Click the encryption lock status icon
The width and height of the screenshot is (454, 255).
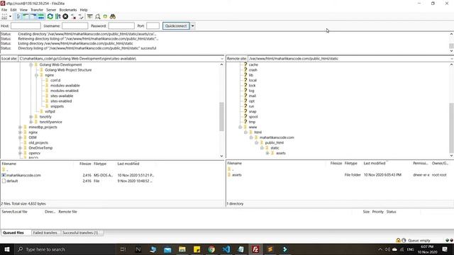coord(398,240)
